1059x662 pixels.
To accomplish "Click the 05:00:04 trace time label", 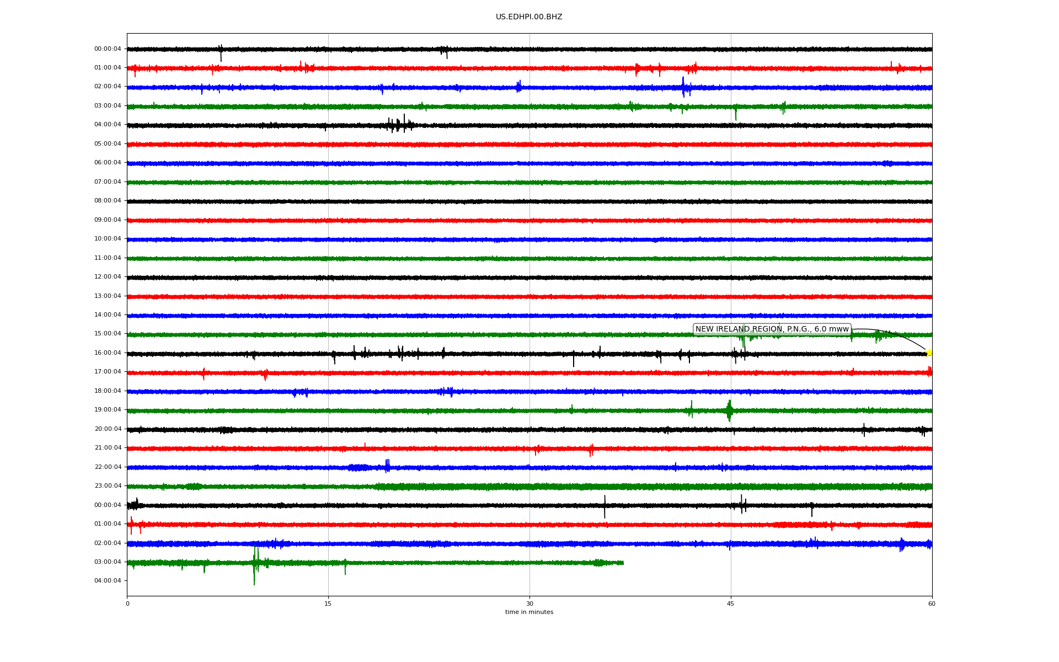I will (108, 144).
